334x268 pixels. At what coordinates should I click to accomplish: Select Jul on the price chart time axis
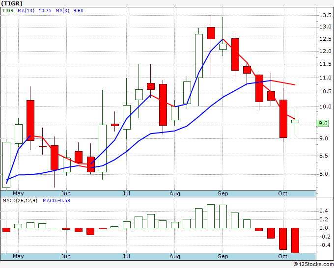point(126,193)
